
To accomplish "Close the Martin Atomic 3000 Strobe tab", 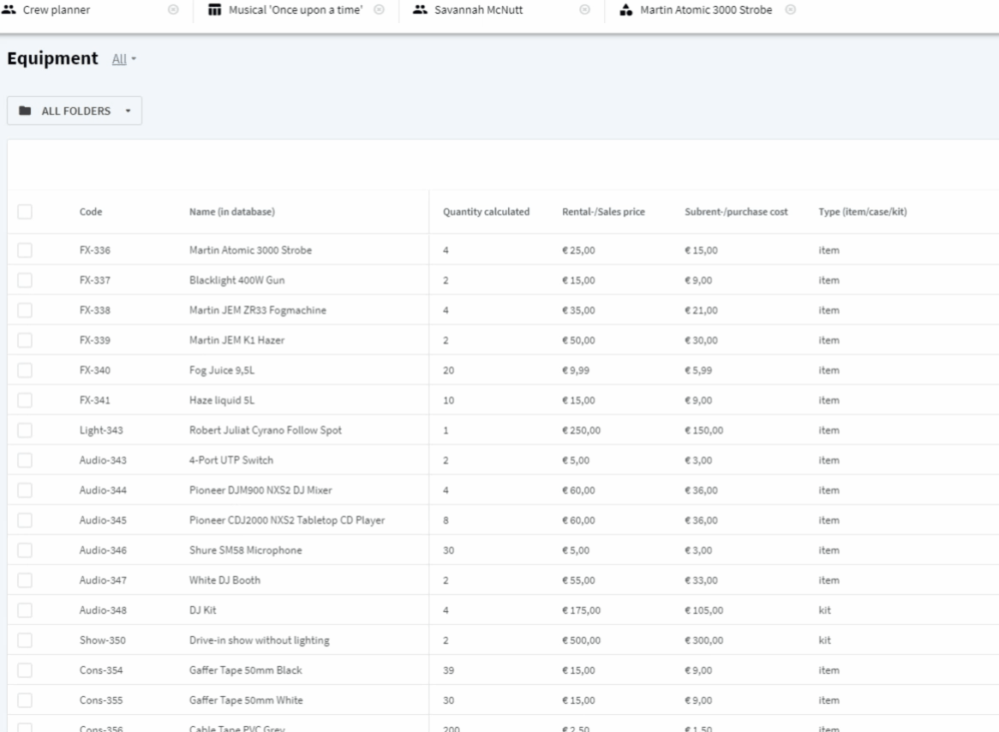I will 791,9.
